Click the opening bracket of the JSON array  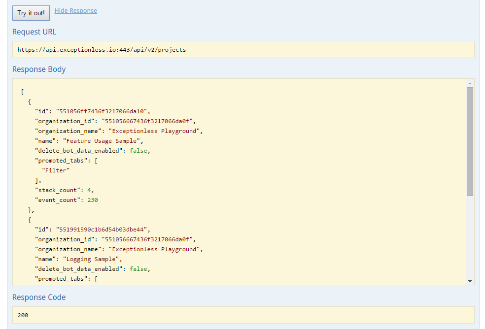coord(23,92)
